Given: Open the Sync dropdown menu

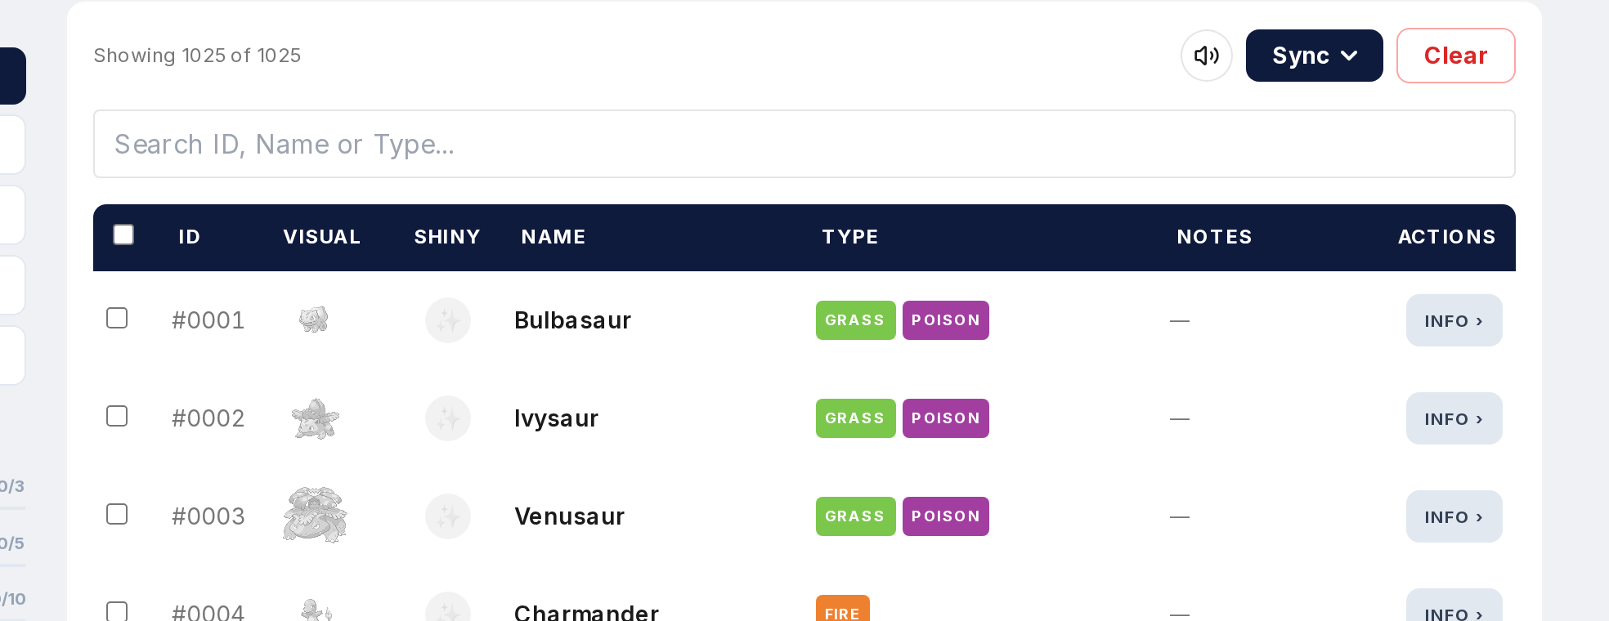Looking at the screenshot, I should (x=1314, y=56).
